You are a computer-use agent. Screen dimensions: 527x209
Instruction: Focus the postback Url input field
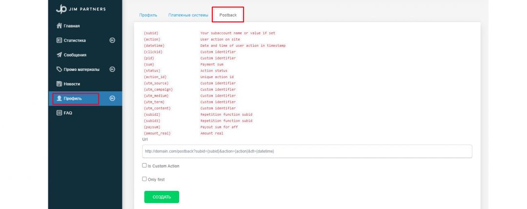pos(307,151)
